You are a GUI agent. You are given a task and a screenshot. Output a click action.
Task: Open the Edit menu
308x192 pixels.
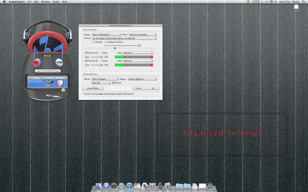[x=36, y=2]
